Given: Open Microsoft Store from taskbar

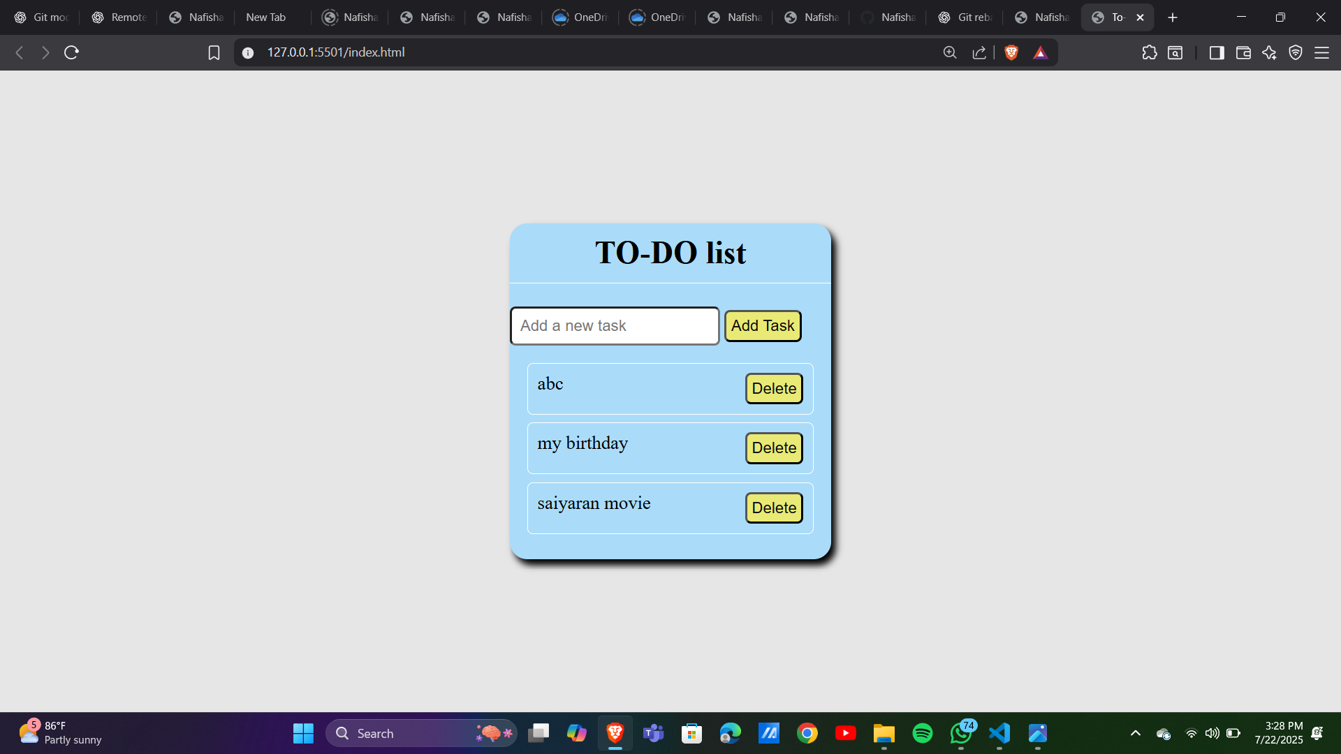Looking at the screenshot, I should coord(692,733).
